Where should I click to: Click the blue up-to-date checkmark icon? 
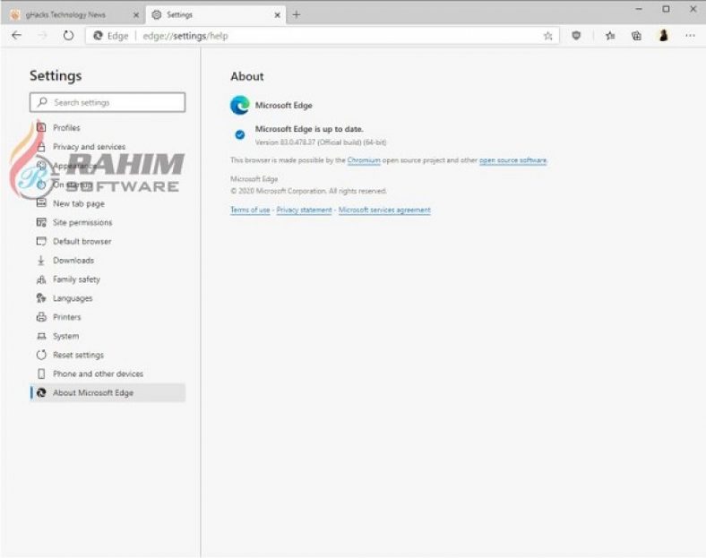click(240, 134)
